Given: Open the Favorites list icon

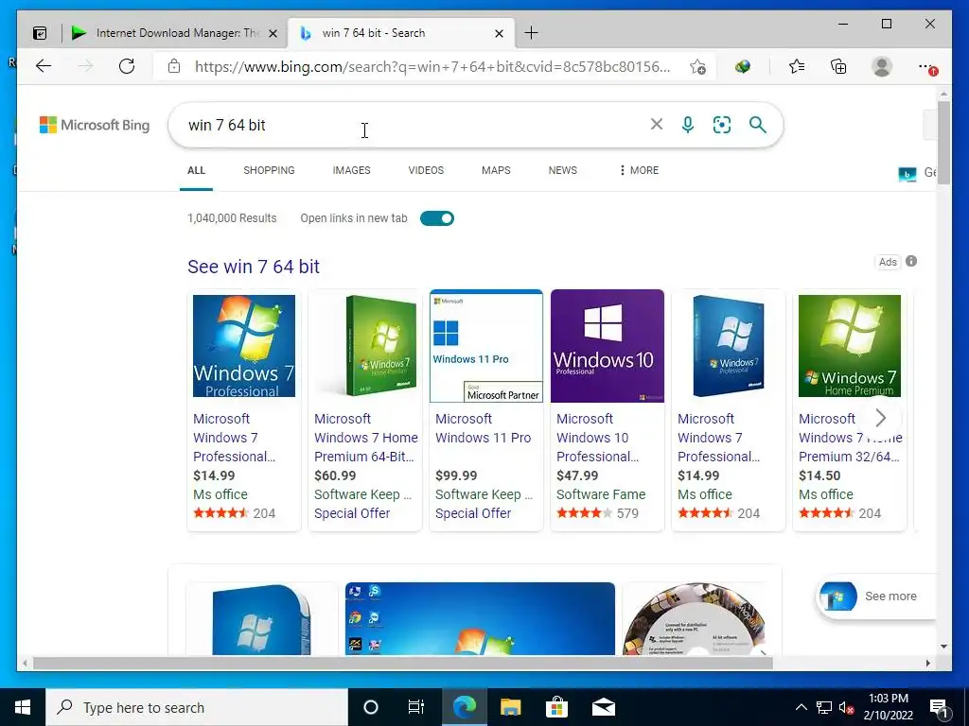Looking at the screenshot, I should click(x=797, y=66).
